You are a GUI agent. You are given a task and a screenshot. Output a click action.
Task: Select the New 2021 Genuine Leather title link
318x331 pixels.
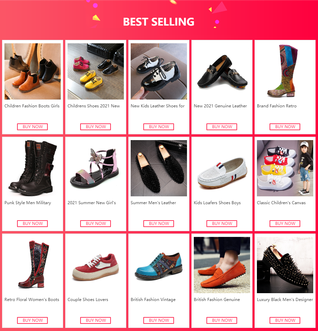coord(220,106)
